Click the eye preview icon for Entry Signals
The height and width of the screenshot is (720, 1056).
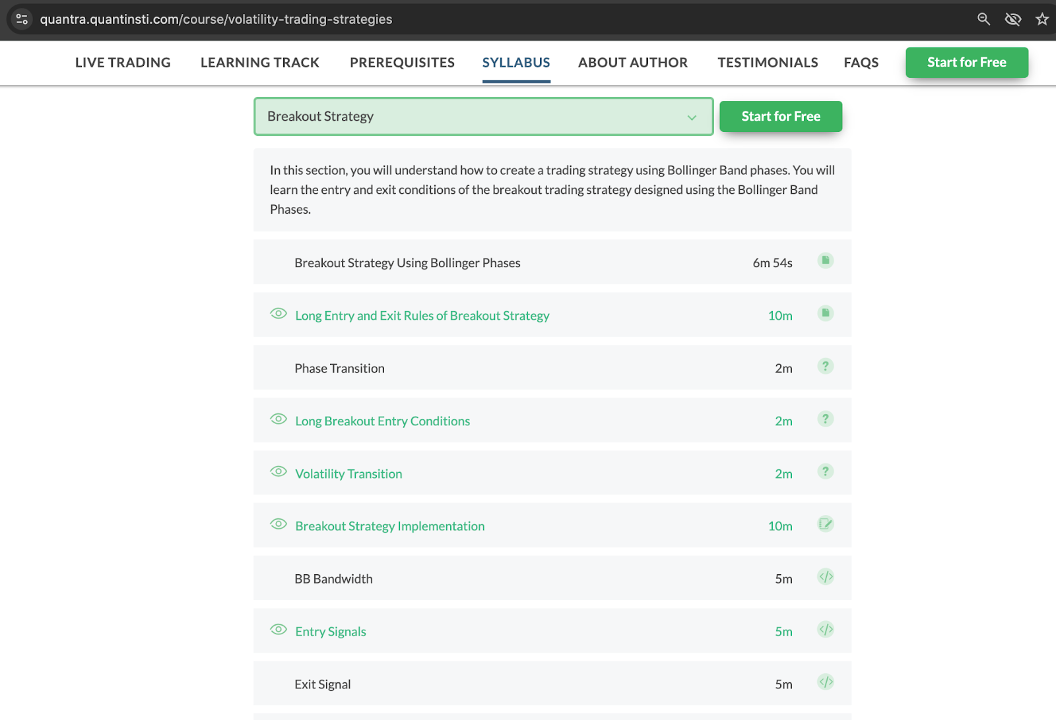[279, 630]
